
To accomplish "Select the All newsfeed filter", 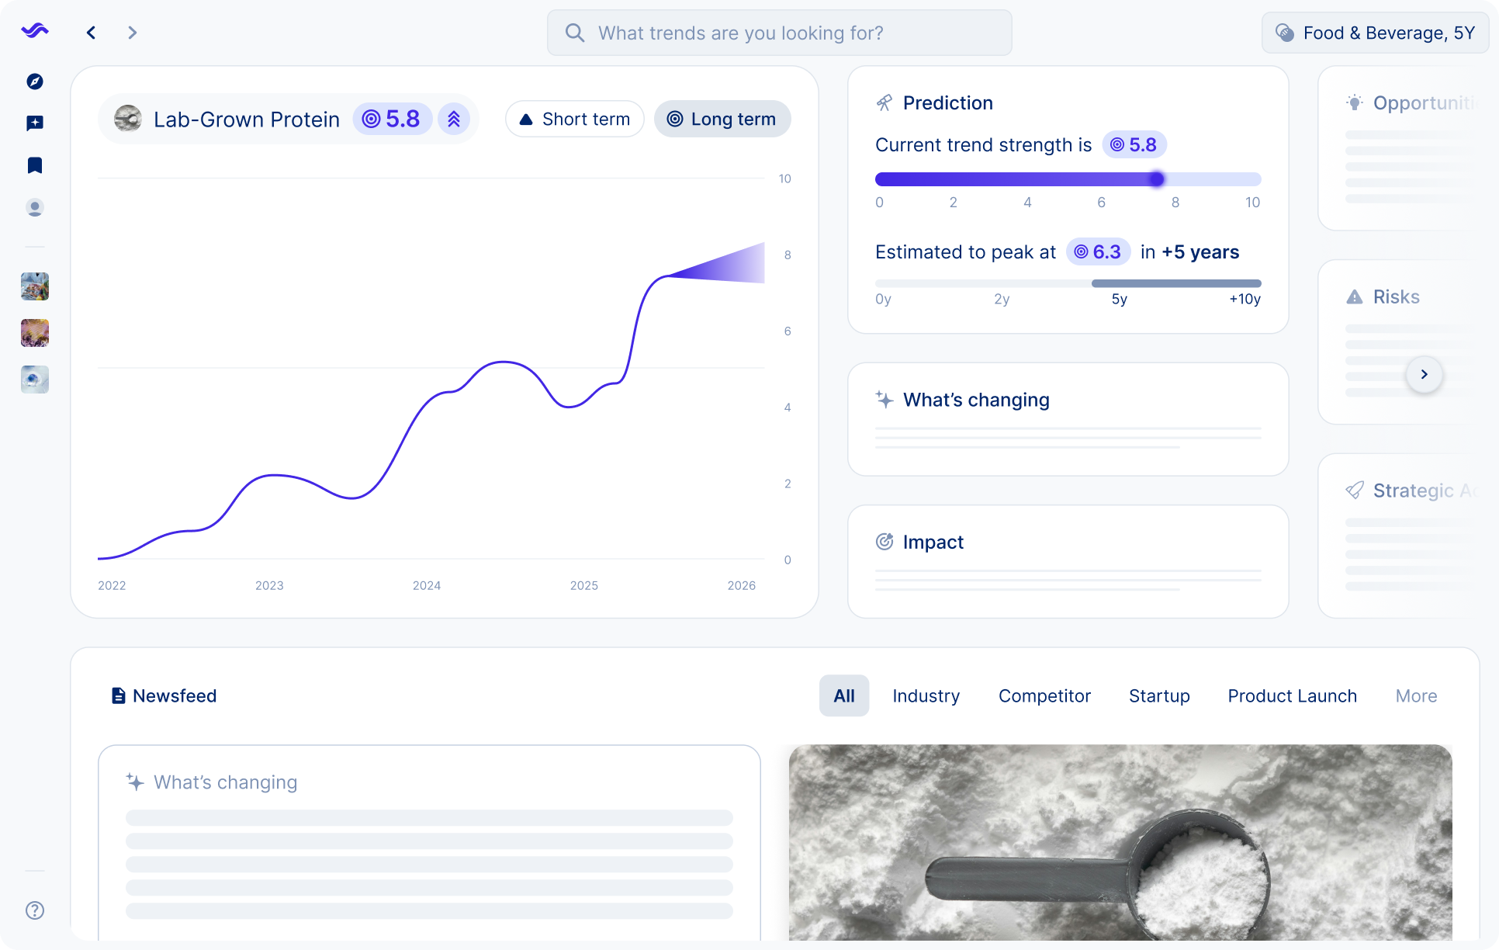I will pyautogui.click(x=843, y=695).
